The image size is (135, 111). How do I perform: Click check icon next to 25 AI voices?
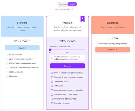pyautogui.click(x=7, y=76)
